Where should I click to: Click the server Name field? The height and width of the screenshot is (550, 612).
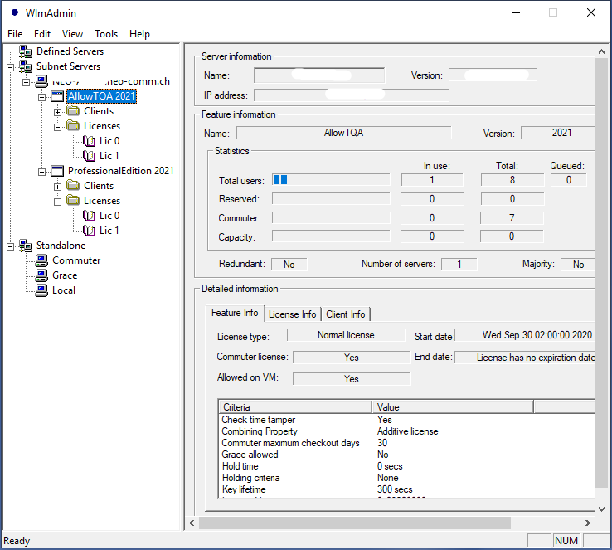[319, 75]
